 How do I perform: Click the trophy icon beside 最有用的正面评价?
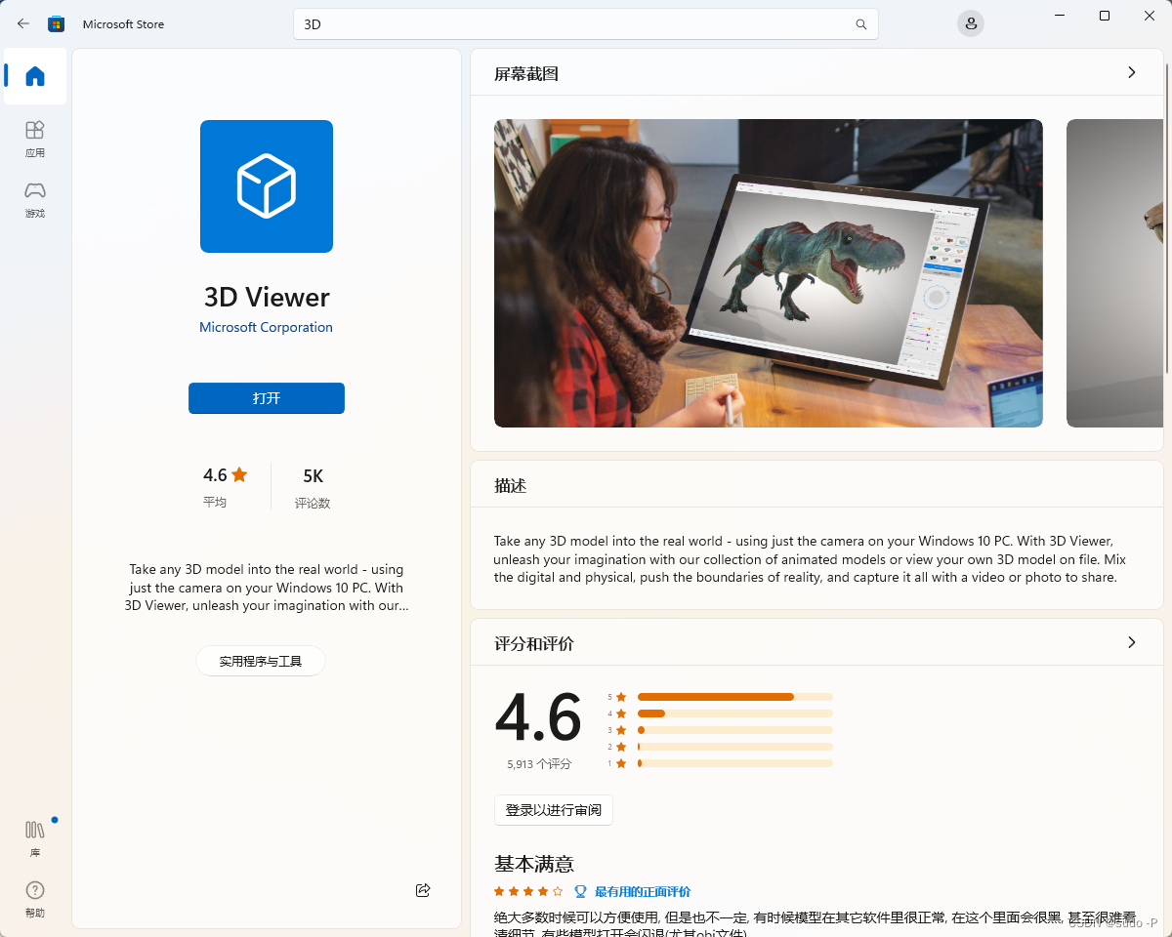[x=580, y=891]
